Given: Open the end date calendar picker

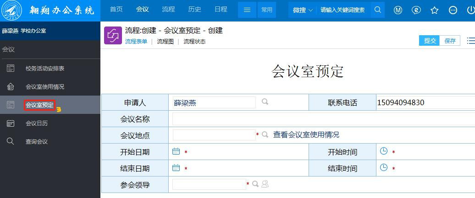Looking at the screenshot, I should [176, 168].
